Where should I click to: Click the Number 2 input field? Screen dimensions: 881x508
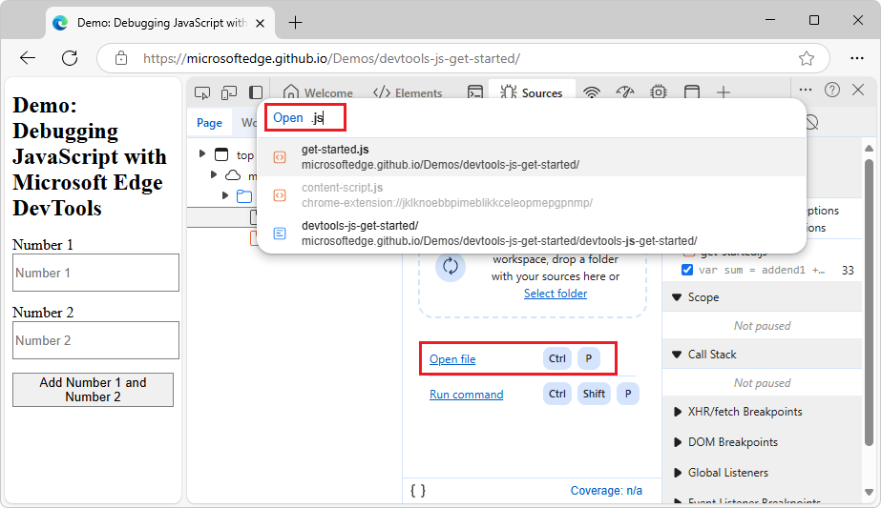click(95, 340)
